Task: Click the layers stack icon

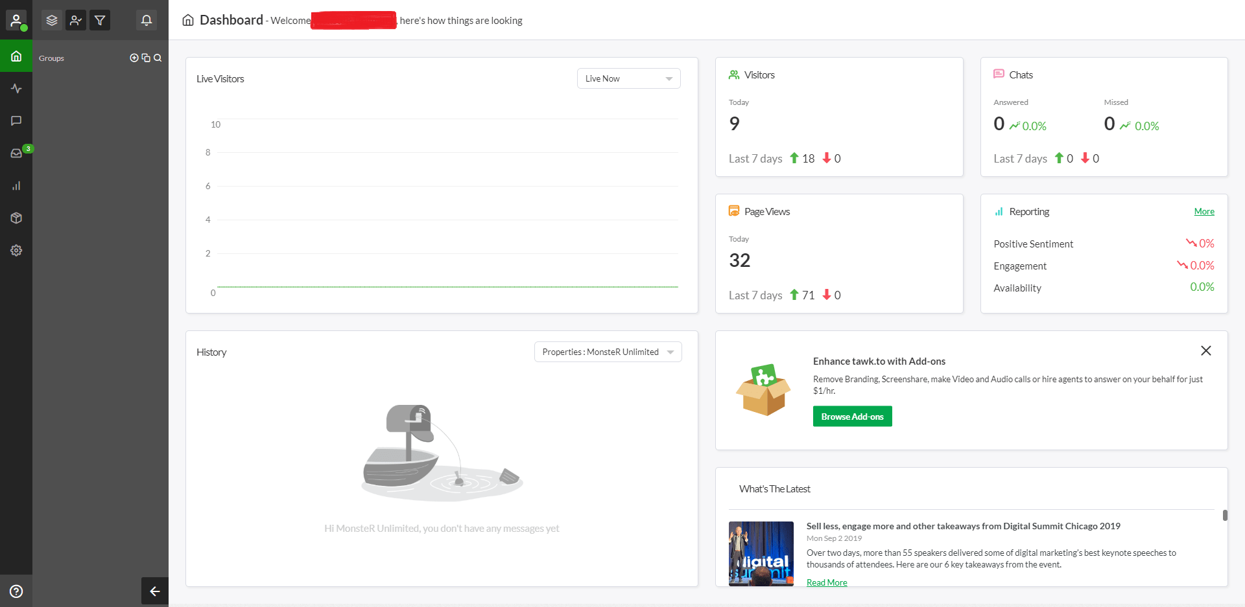Action: 52,20
